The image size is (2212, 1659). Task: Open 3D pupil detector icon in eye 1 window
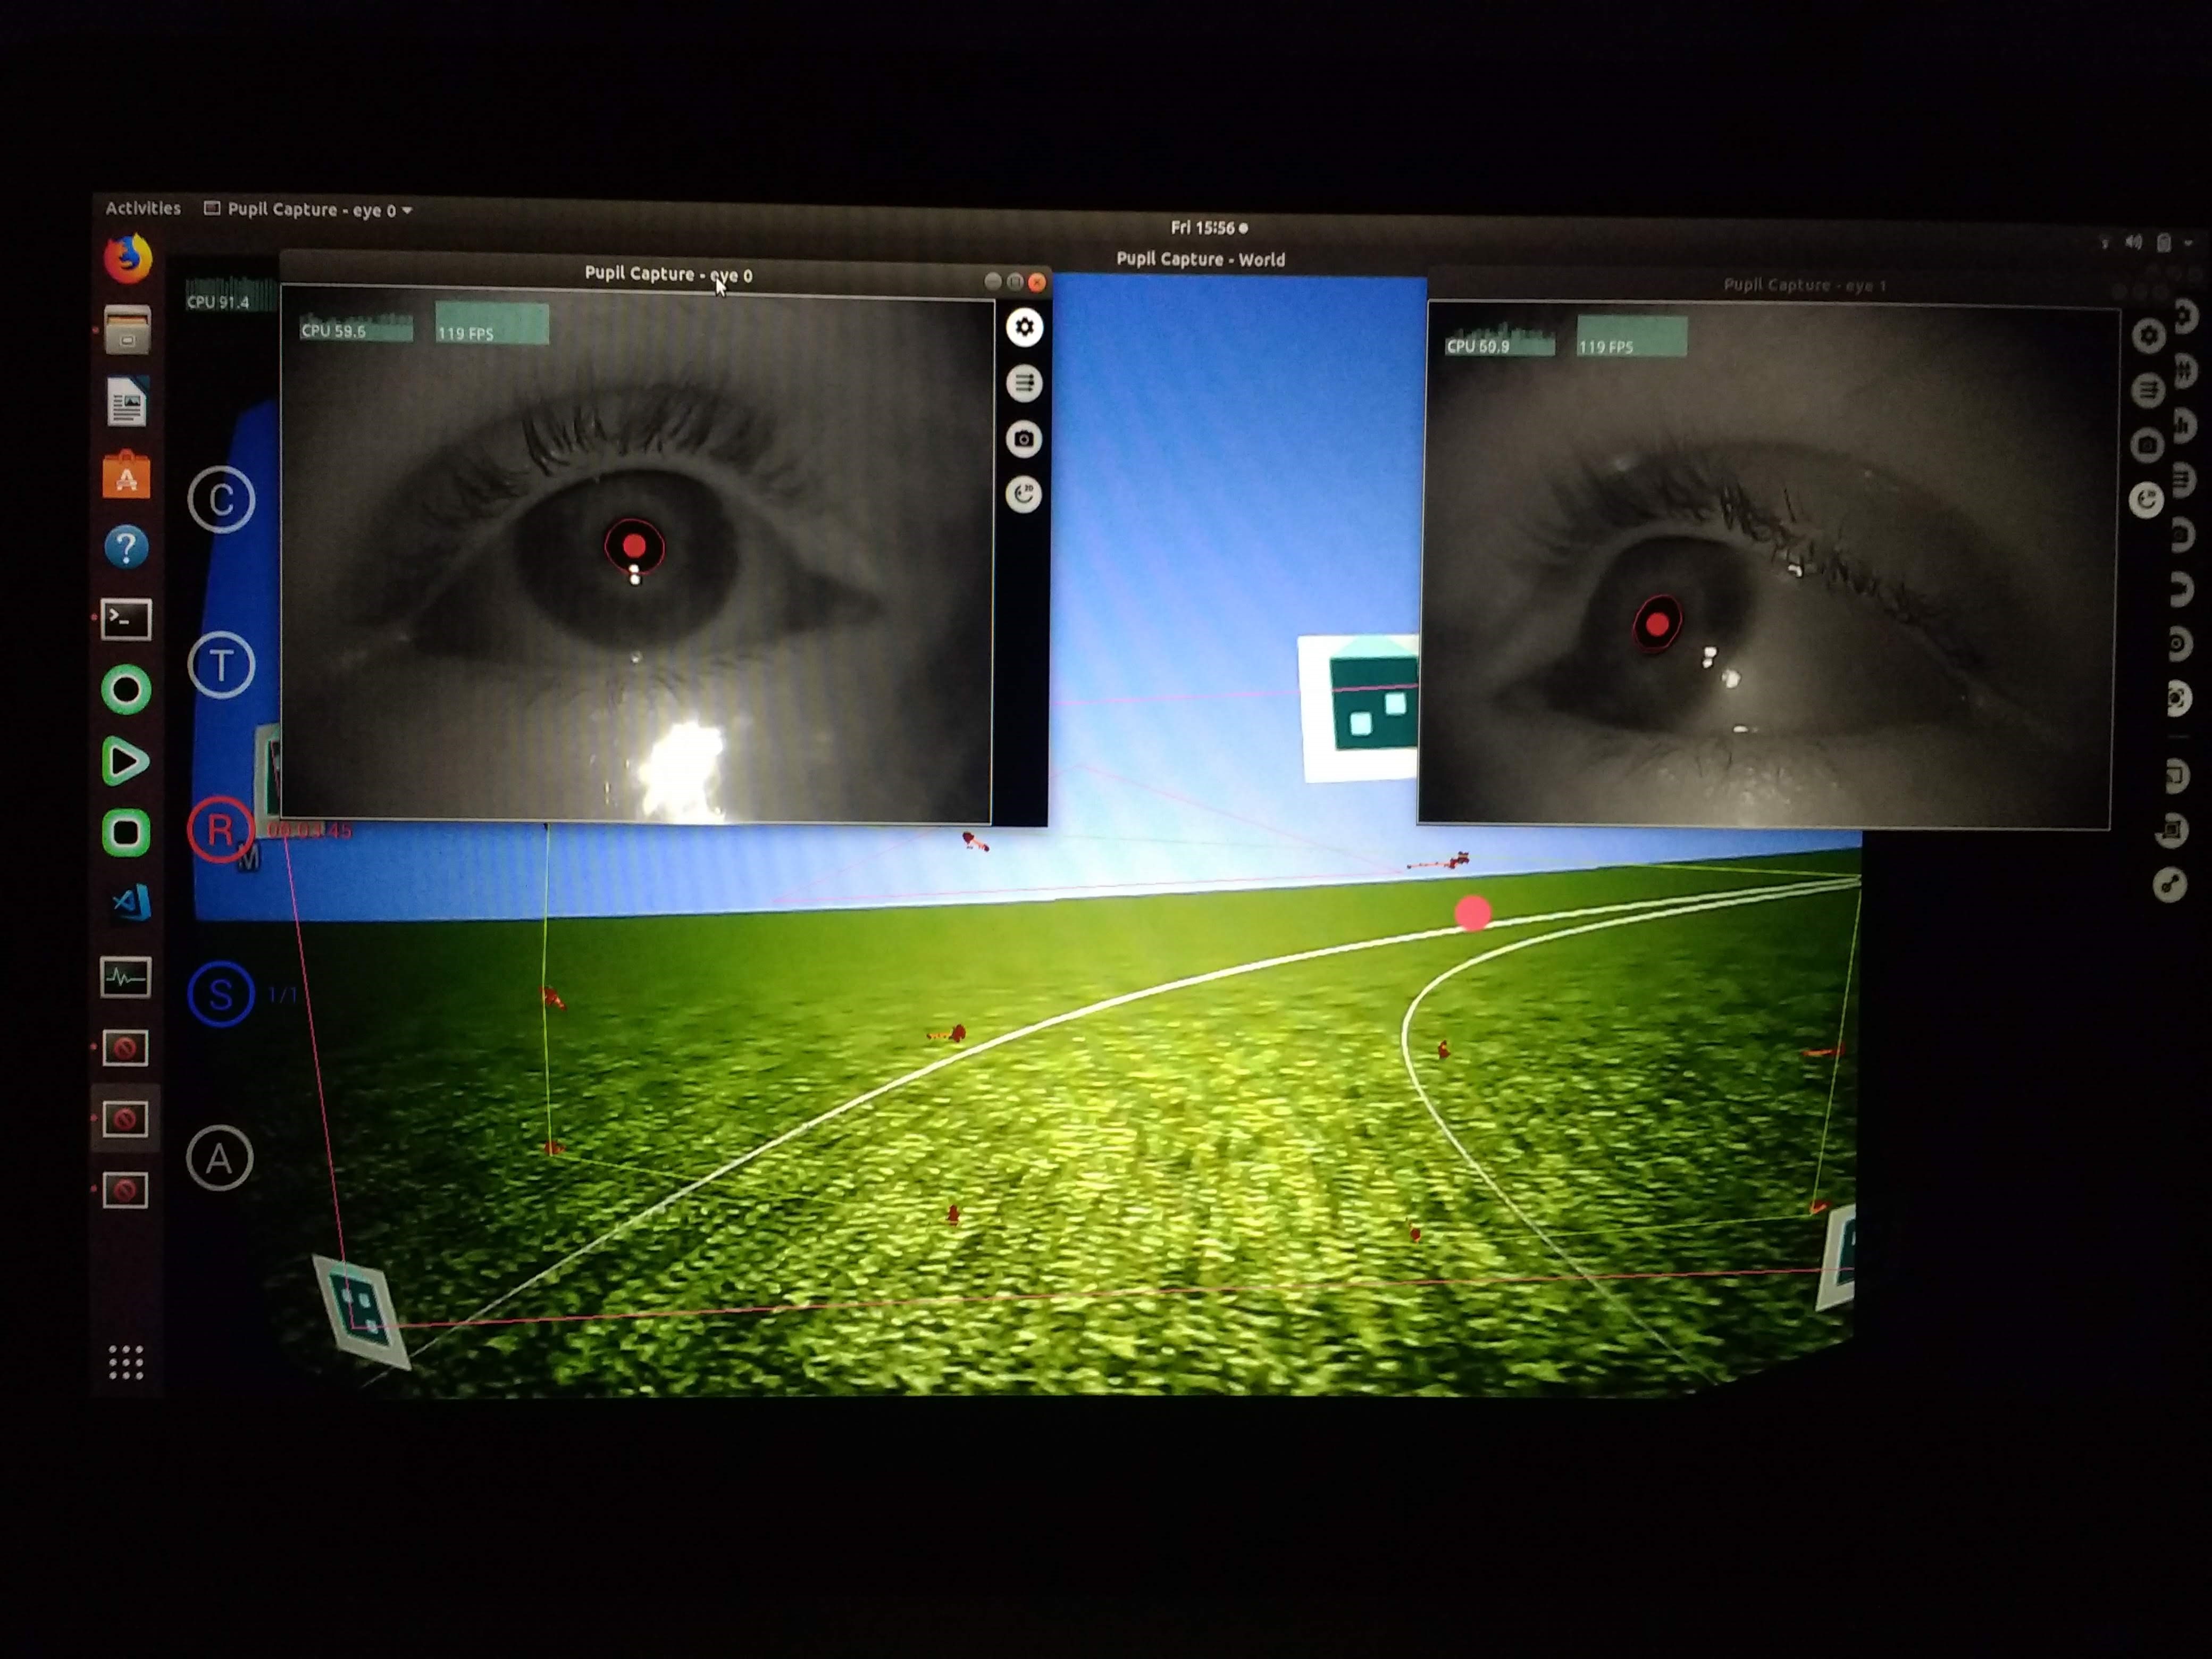[x=2147, y=499]
